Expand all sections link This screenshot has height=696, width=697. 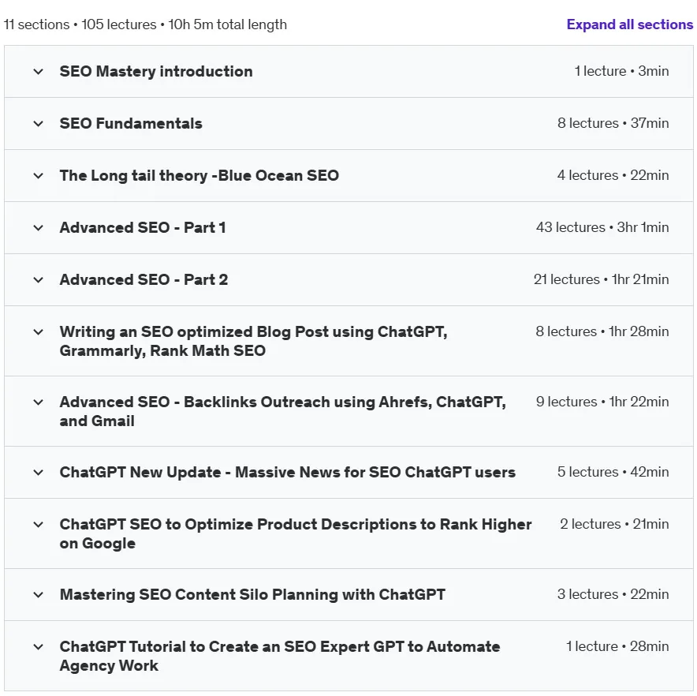coord(629,24)
